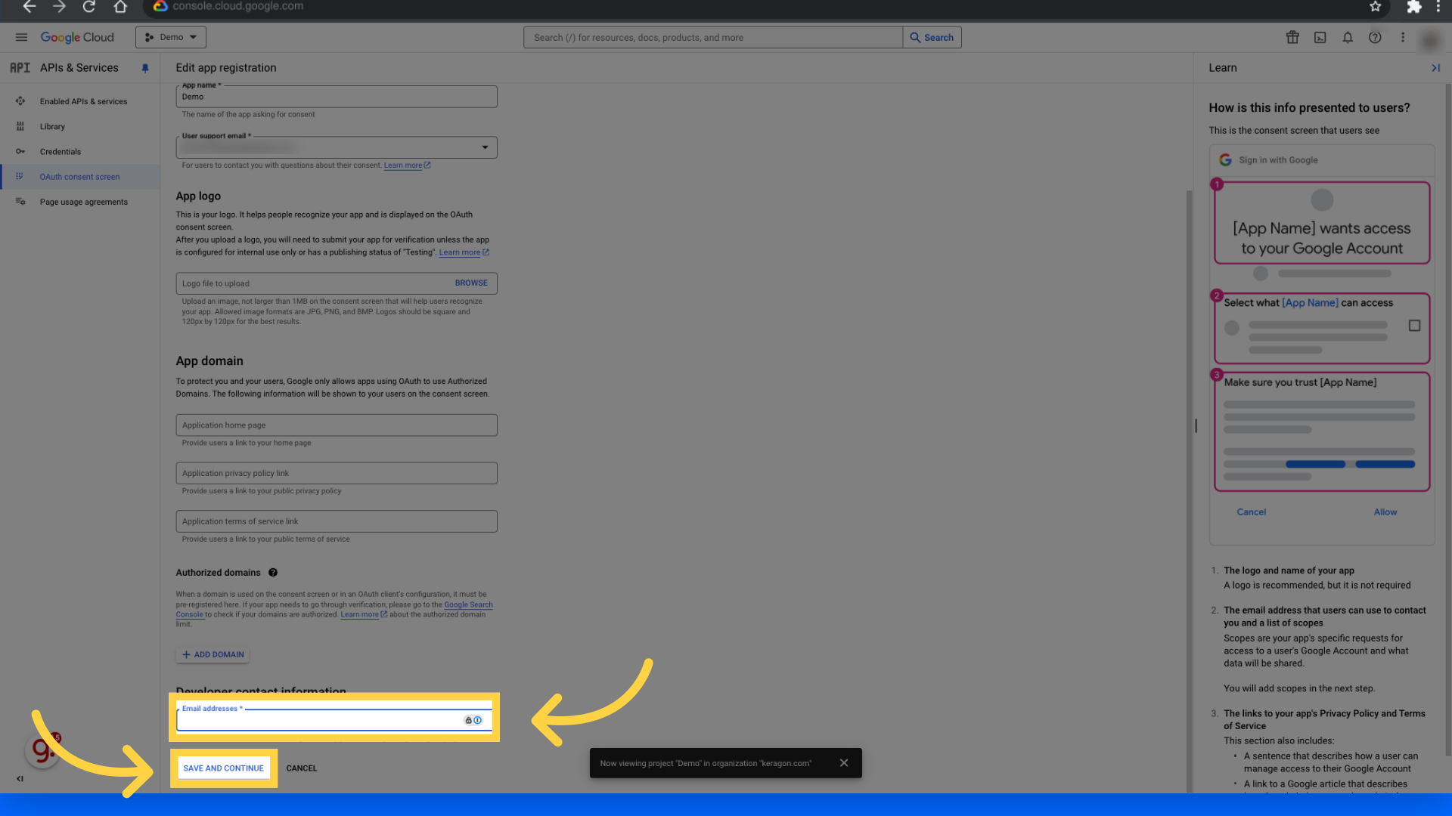
Task: Click the CANCEL button
Action: (x=302, y=768)
